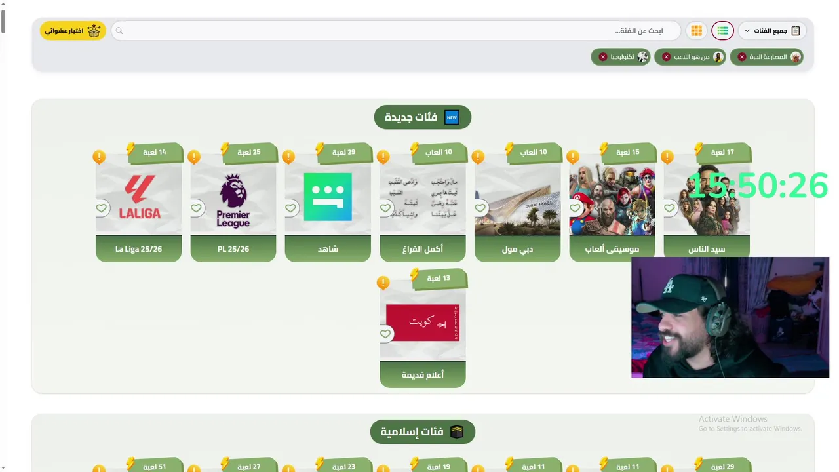Open the Arabic text fill-blank thumbnail
Viewport: 839px width, 472px height.
423,197
